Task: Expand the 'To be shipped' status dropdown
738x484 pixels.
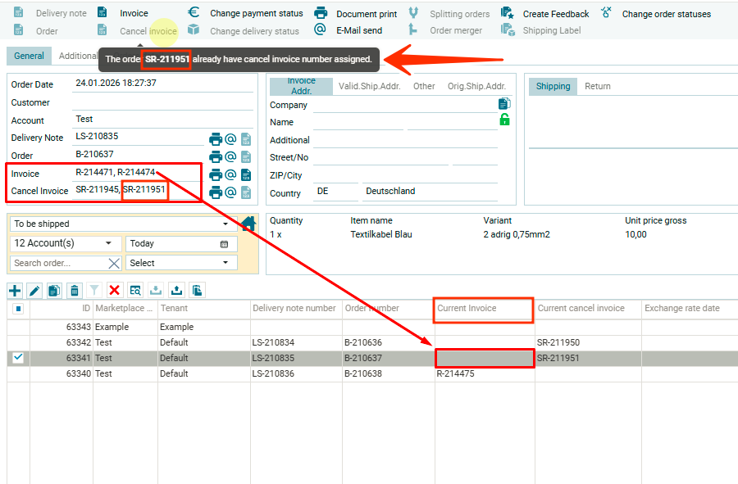Action: pos(225,224)
